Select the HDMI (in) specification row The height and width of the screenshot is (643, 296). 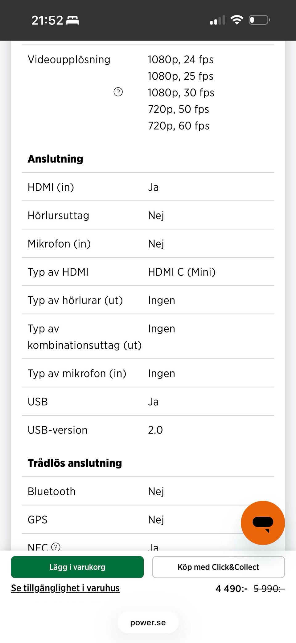coord(148,187)
